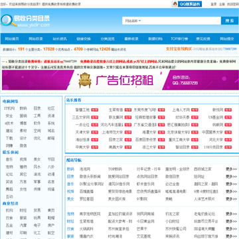Open 军事 under 娱乐休闲
This screenshot has width=239, height=239.
(x=37, y=182)
